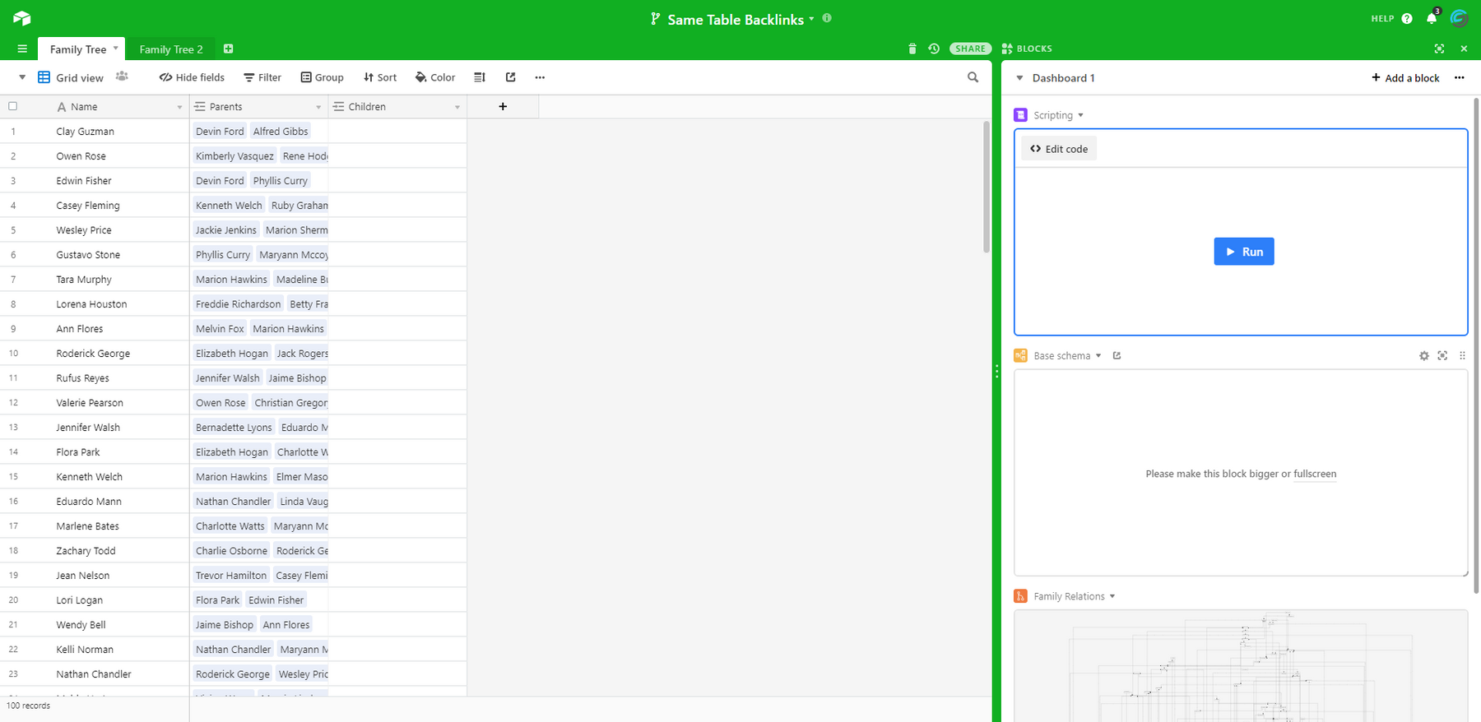Open the Color options for records

pos(435,77)
